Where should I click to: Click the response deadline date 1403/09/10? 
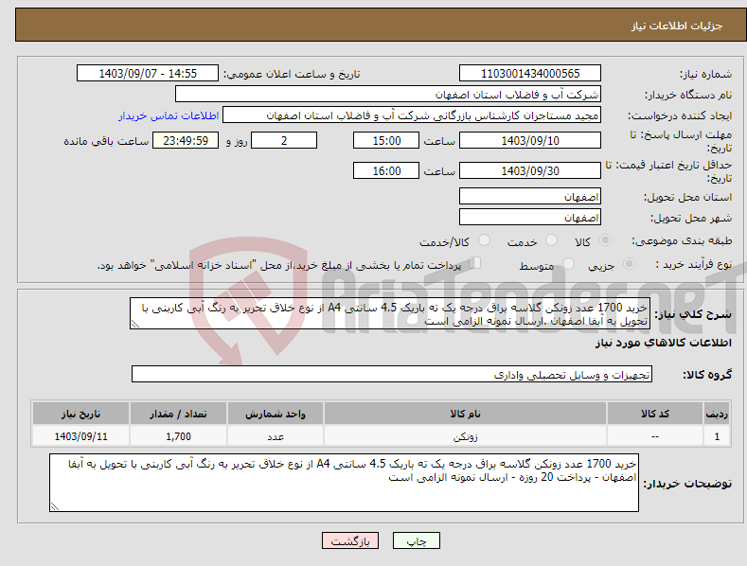[x=530, y=140]
